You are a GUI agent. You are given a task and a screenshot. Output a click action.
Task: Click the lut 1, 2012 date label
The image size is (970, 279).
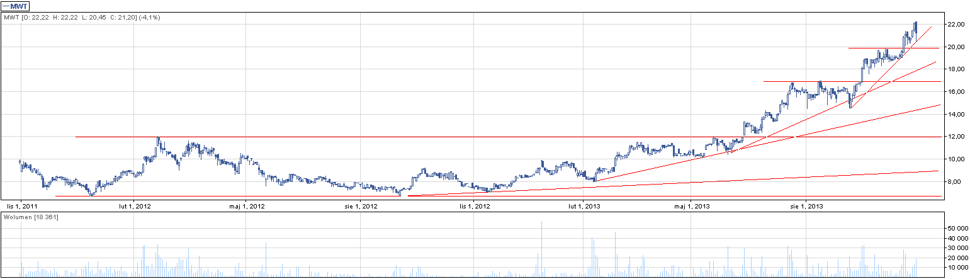point(135,206)
